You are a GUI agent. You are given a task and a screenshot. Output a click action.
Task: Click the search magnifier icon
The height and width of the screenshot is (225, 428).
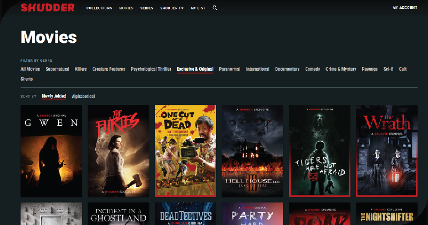(x=215, y=8)
